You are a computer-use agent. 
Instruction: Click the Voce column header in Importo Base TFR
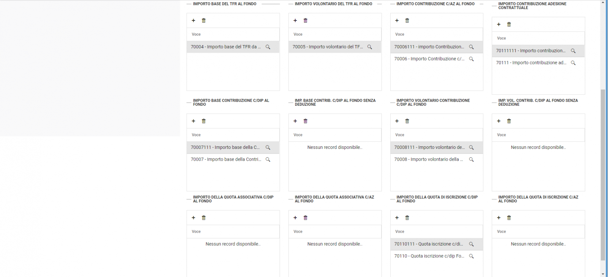point(196,34)
